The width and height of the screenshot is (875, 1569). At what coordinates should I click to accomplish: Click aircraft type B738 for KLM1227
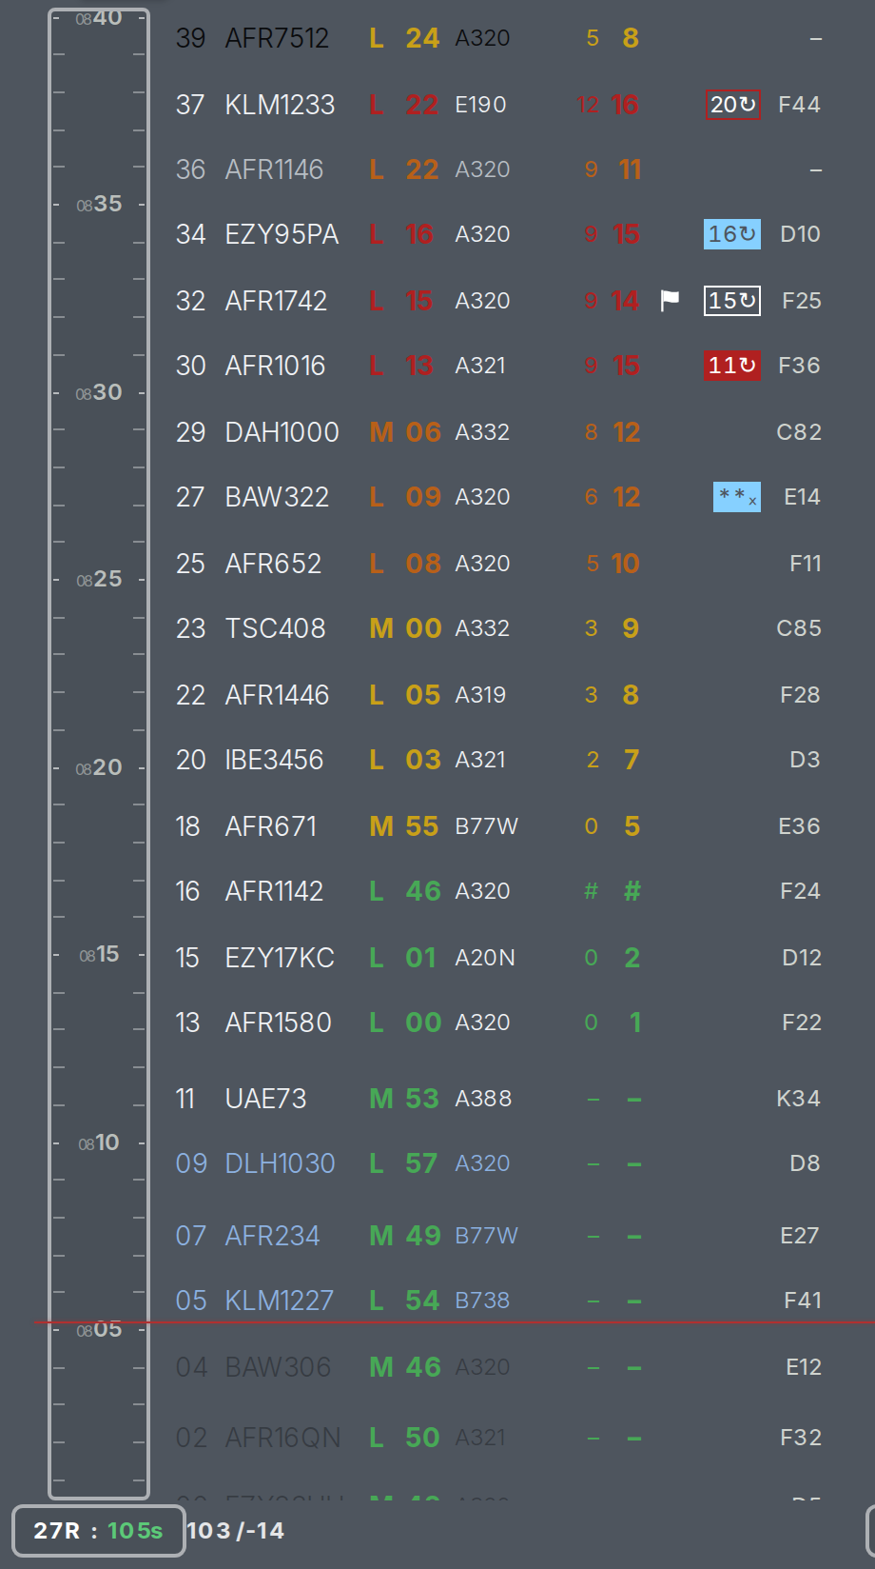pyautogui.click(x=482, y=1301)
